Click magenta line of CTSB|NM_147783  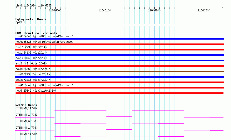119,117
